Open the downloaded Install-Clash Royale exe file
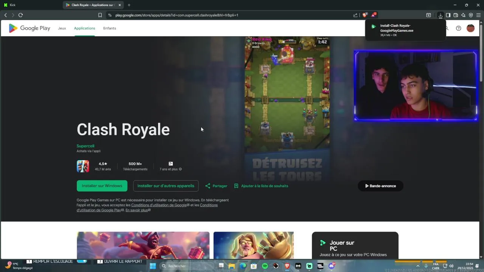484x272 pixels. point(405,30)
